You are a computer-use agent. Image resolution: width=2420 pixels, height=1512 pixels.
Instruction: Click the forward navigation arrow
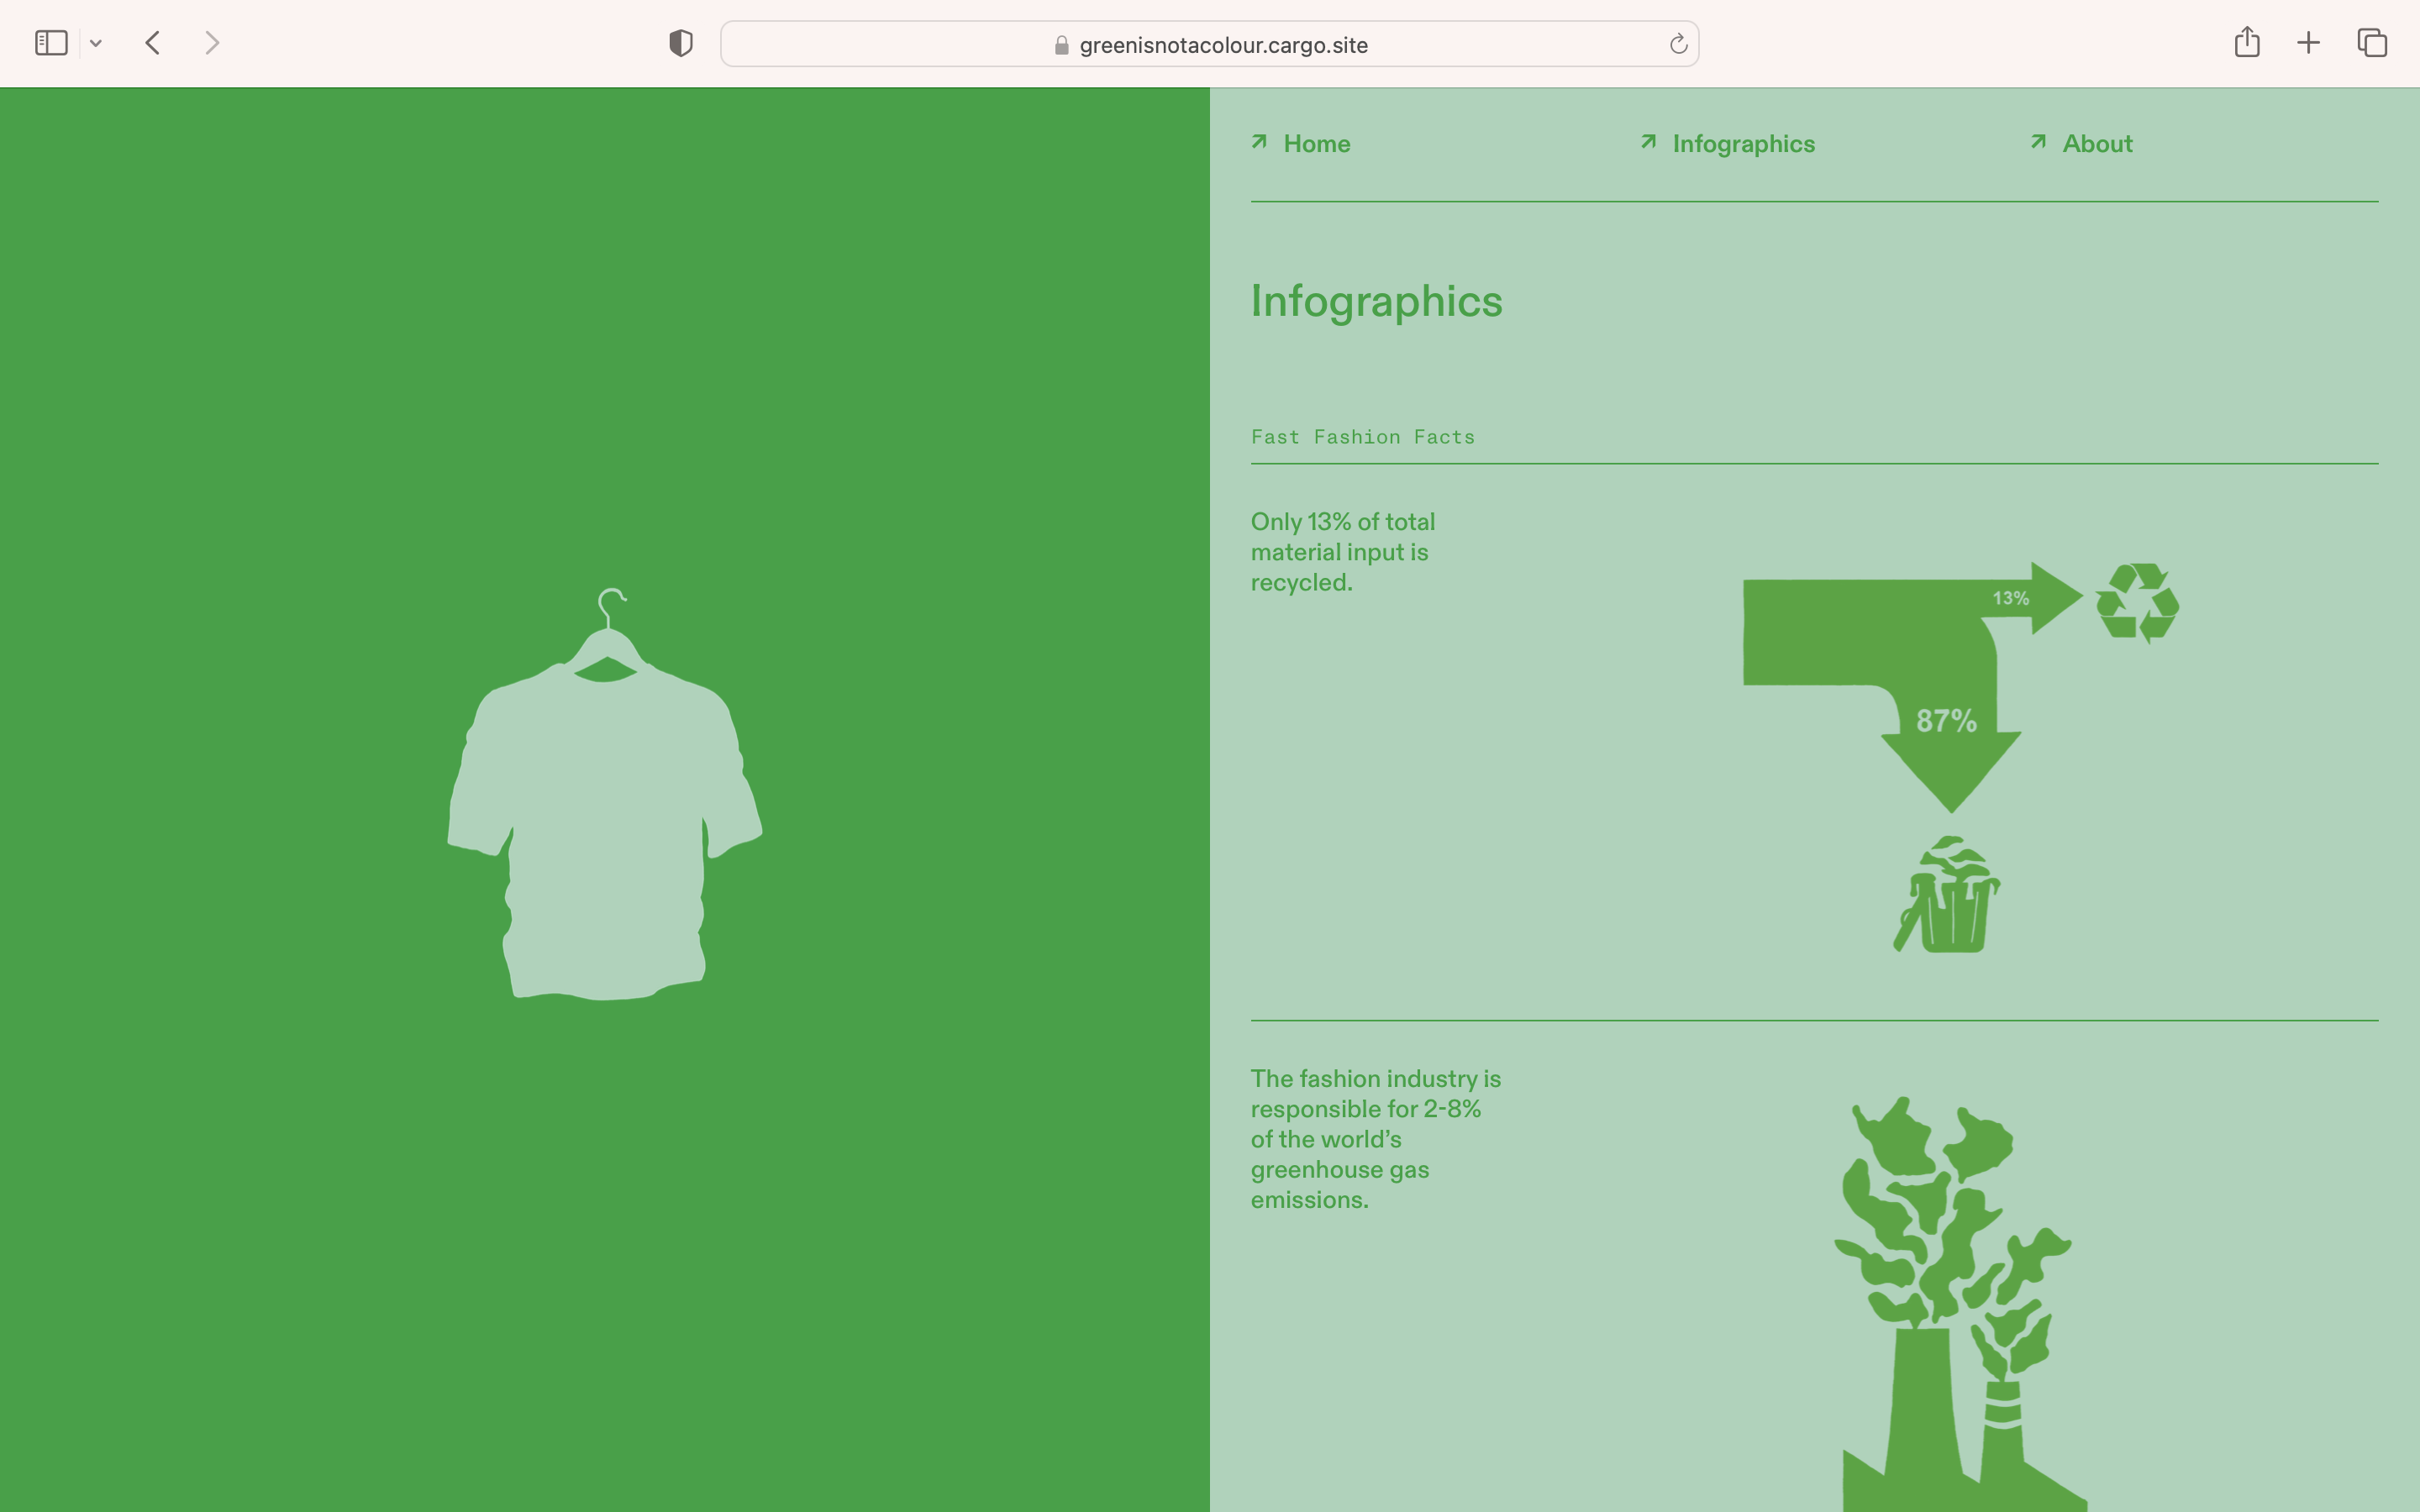click(x=211, y=43)
